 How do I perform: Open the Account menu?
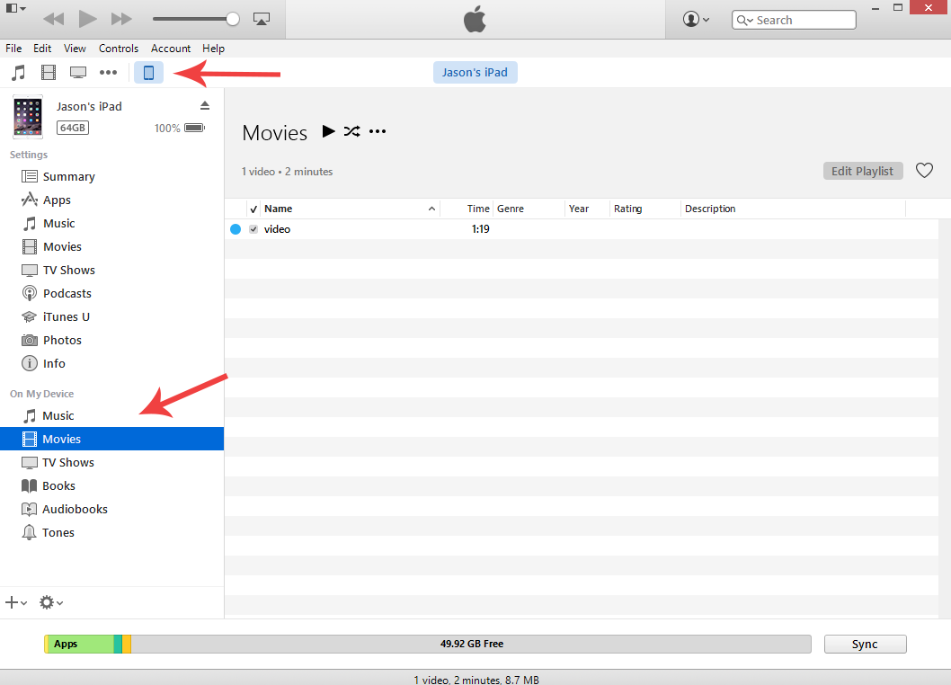(171, 49)
